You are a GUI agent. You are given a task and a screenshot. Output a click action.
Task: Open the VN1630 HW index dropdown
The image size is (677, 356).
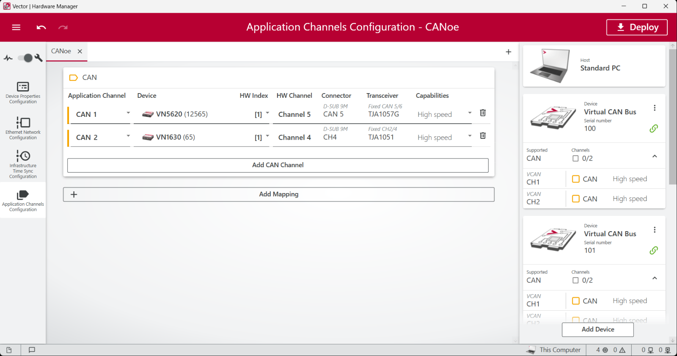tap(267, 136)
